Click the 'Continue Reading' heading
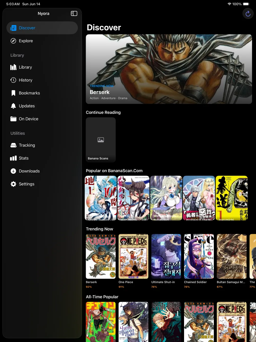This screenshot has width=256, height=342. 103,112
